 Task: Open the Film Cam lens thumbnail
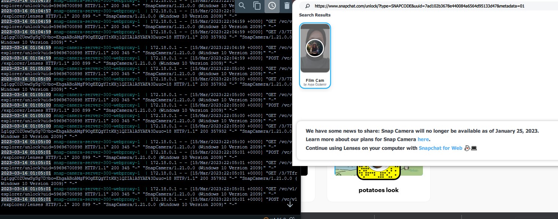tap(315, 48)
